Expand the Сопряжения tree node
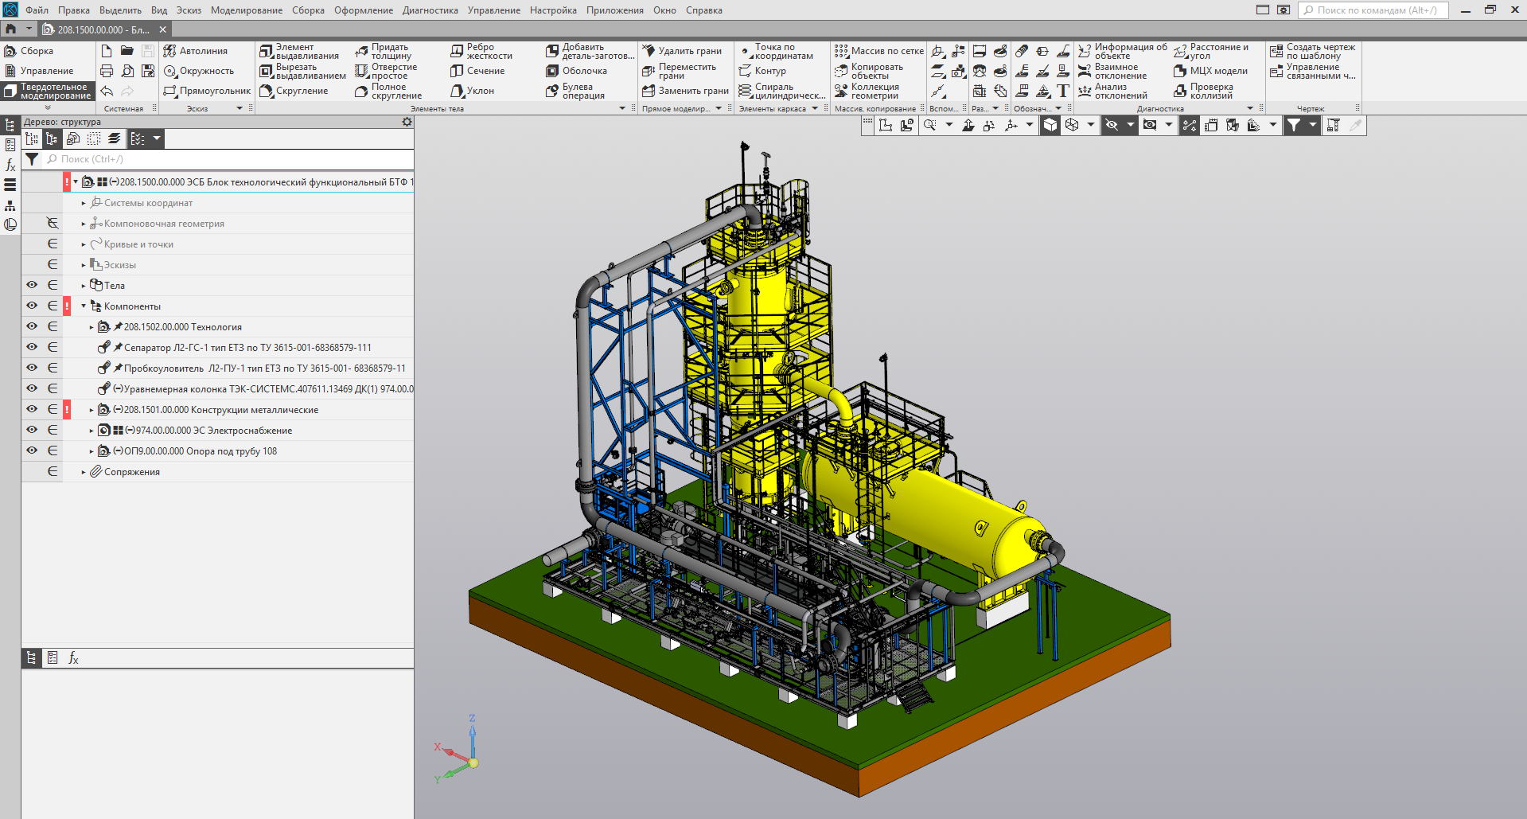1527x819 pixels. (84, 472)
